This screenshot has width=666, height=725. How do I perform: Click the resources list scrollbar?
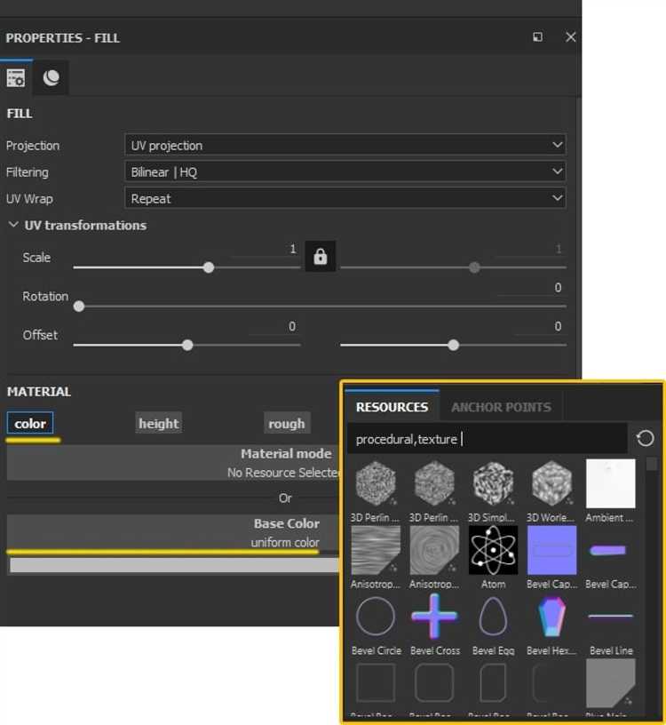coord(651,463)
